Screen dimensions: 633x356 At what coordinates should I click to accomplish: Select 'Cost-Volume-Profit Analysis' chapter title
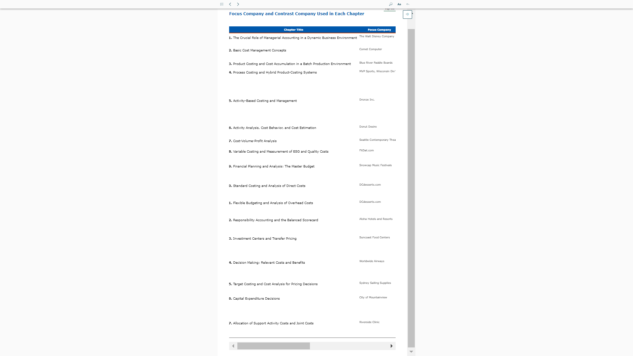tap(255, 141)
